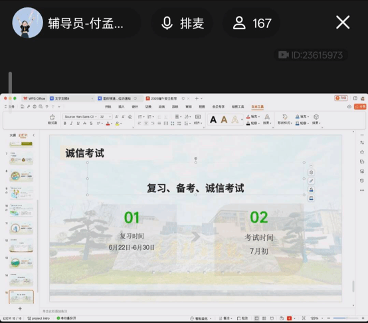Choose the gold A text style preset
The height and width of the screenshot is (323, 368).
pos(224,120)
